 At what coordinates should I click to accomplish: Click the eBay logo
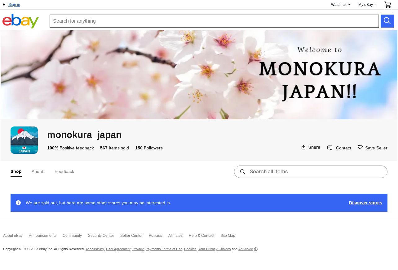pos(20,21)
